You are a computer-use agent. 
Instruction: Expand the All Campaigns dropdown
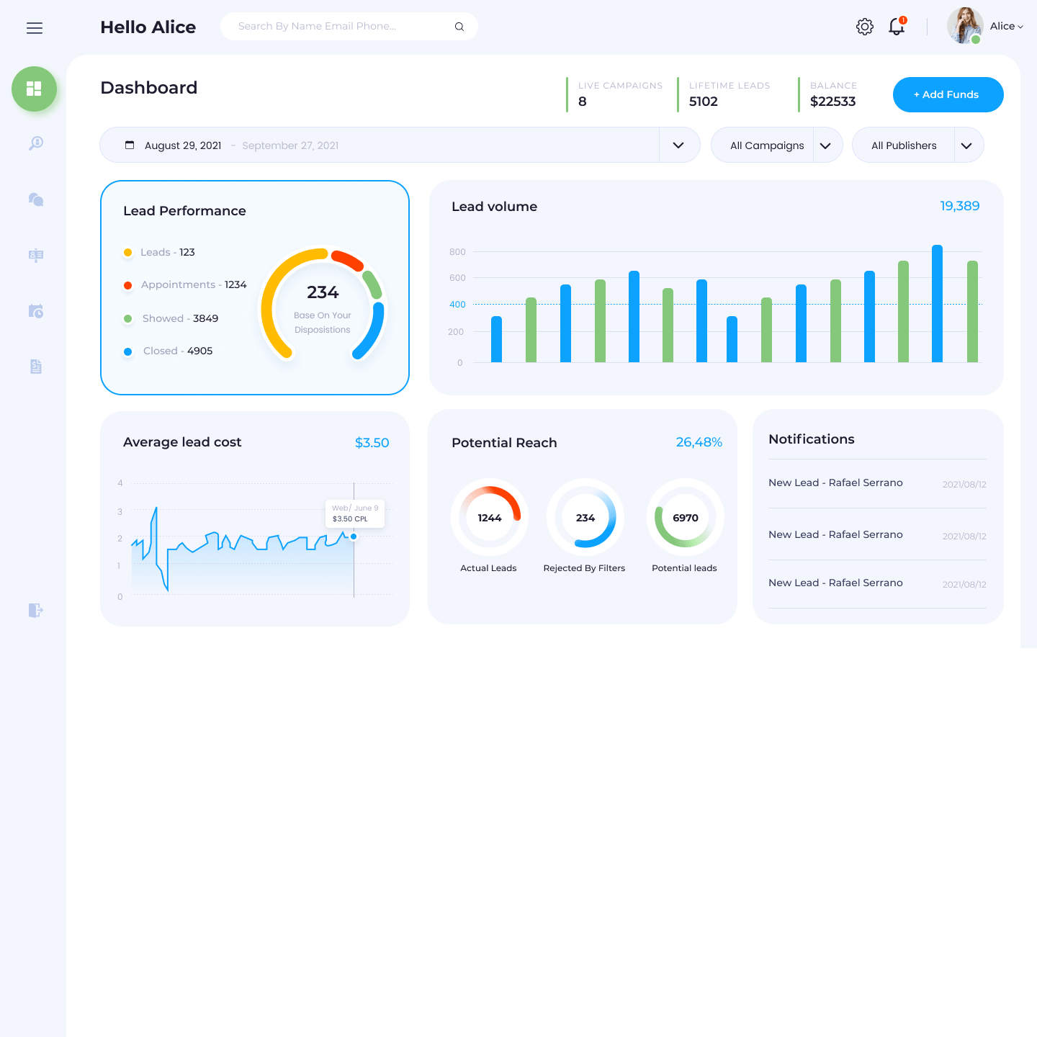coord(825,145)
